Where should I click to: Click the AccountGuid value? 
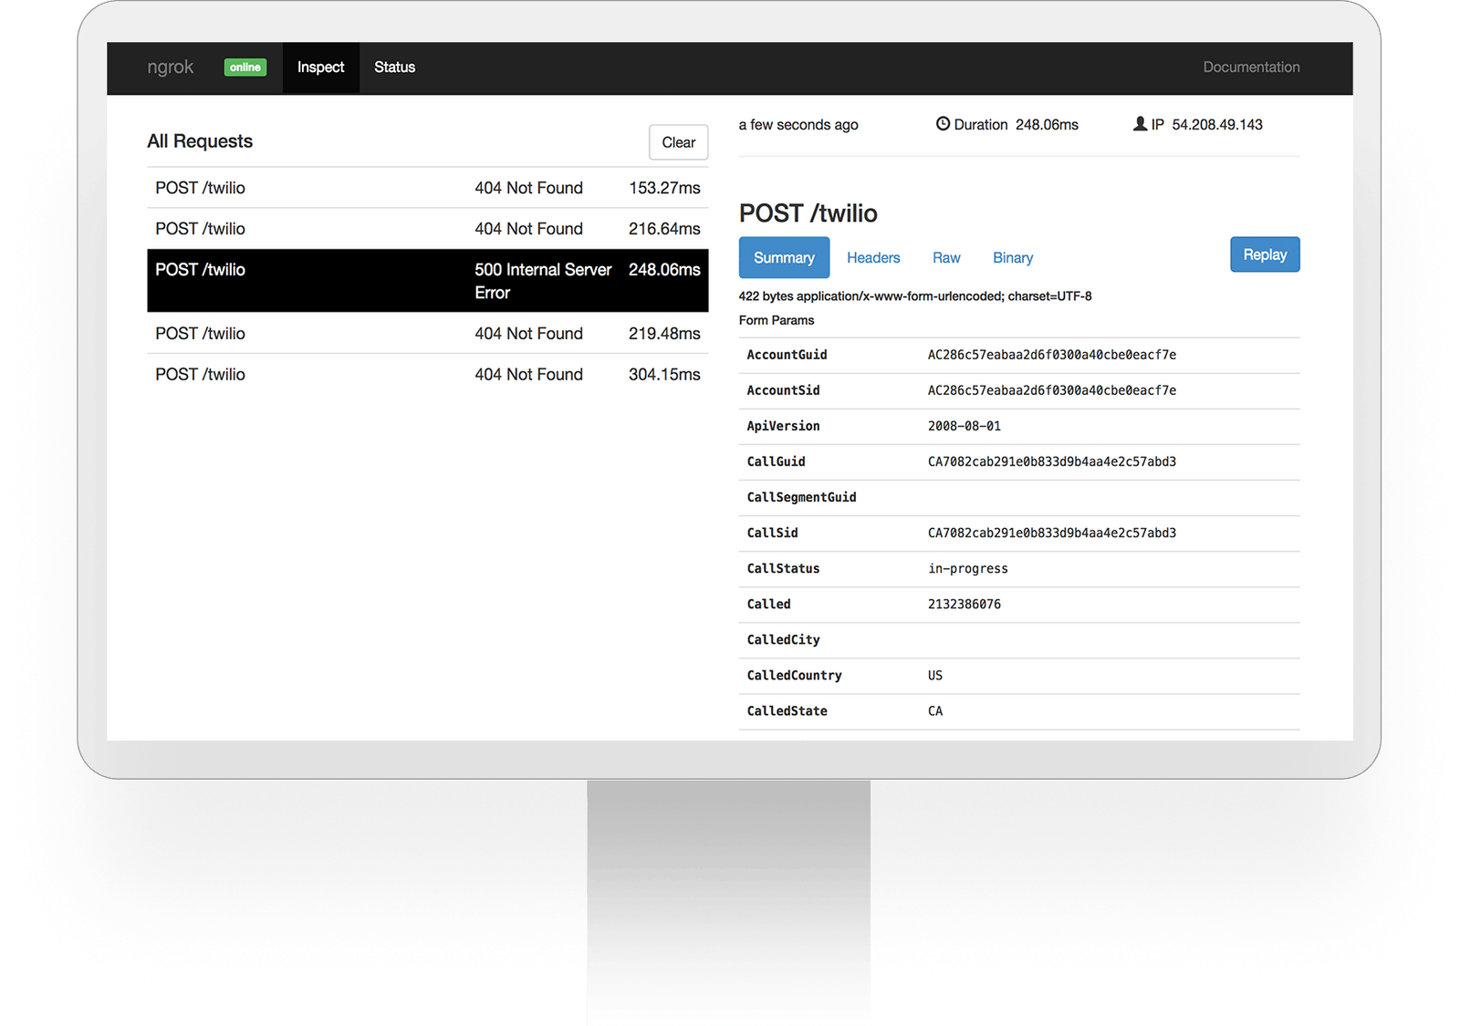click(1052, 355)
